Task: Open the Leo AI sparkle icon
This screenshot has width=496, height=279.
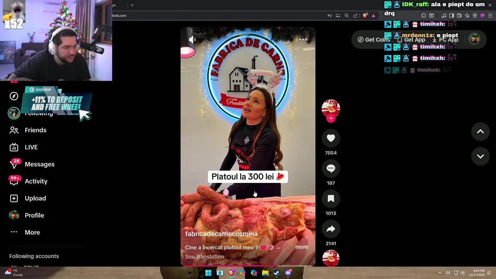Action: [x=467, y=15]
